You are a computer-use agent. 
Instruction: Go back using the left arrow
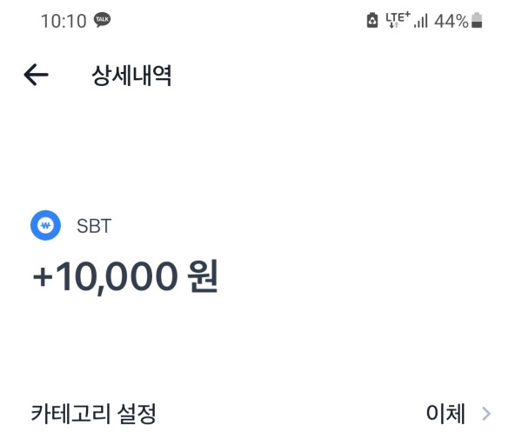[36, 76]
